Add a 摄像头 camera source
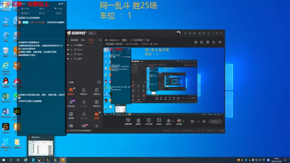The image size is (290, 163). [x=138, y=122]
